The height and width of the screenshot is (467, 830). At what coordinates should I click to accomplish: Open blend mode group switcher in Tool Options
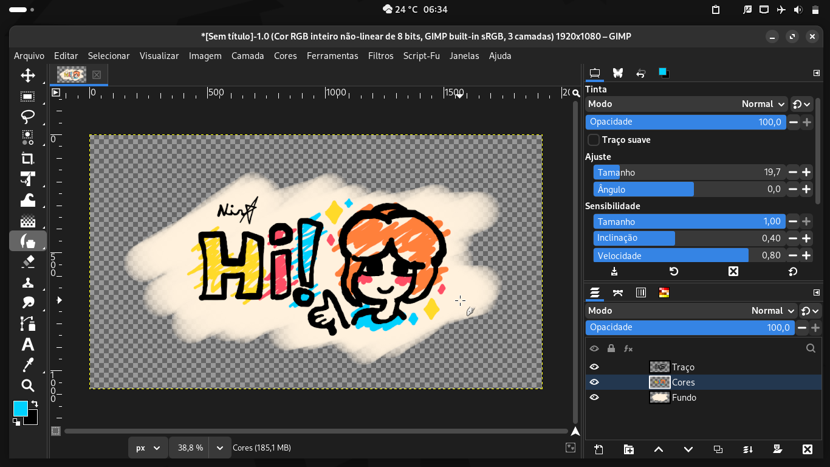pos(802,104)
